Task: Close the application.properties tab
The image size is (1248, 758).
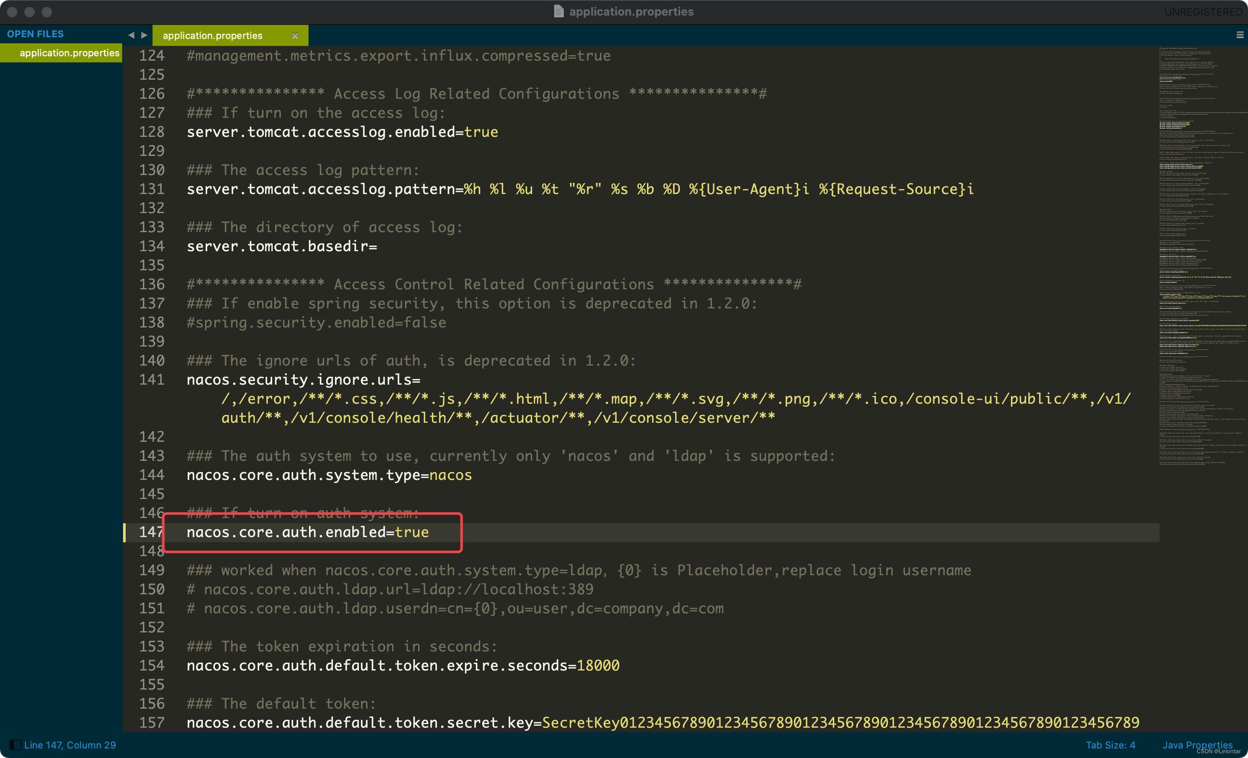Action: (x=295, y=36)
